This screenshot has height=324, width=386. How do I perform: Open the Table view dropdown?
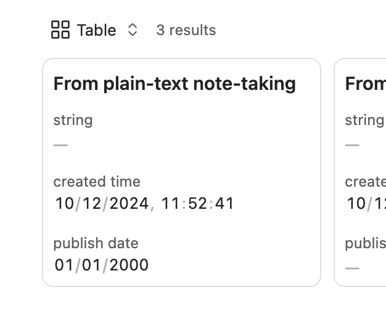pos(95,30)
